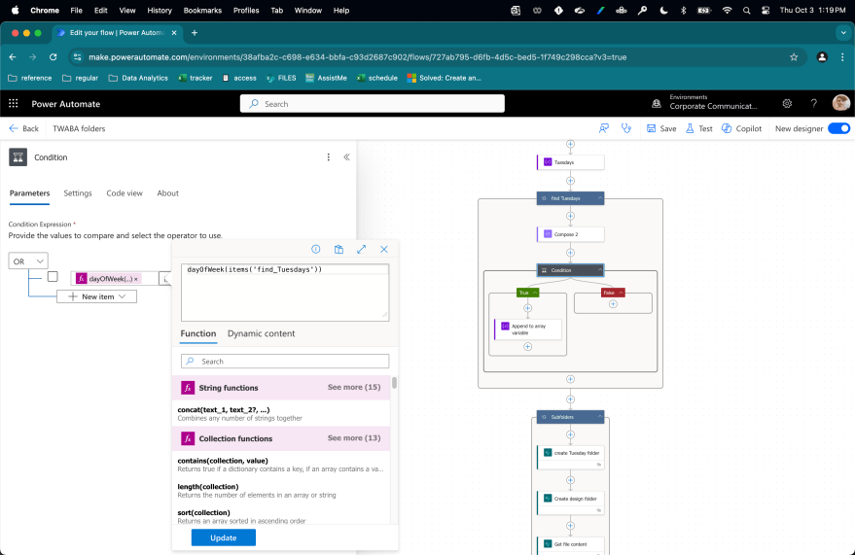Open the Bookmarks menu in menu bar
855x555 pixels.
coord(202,11)
